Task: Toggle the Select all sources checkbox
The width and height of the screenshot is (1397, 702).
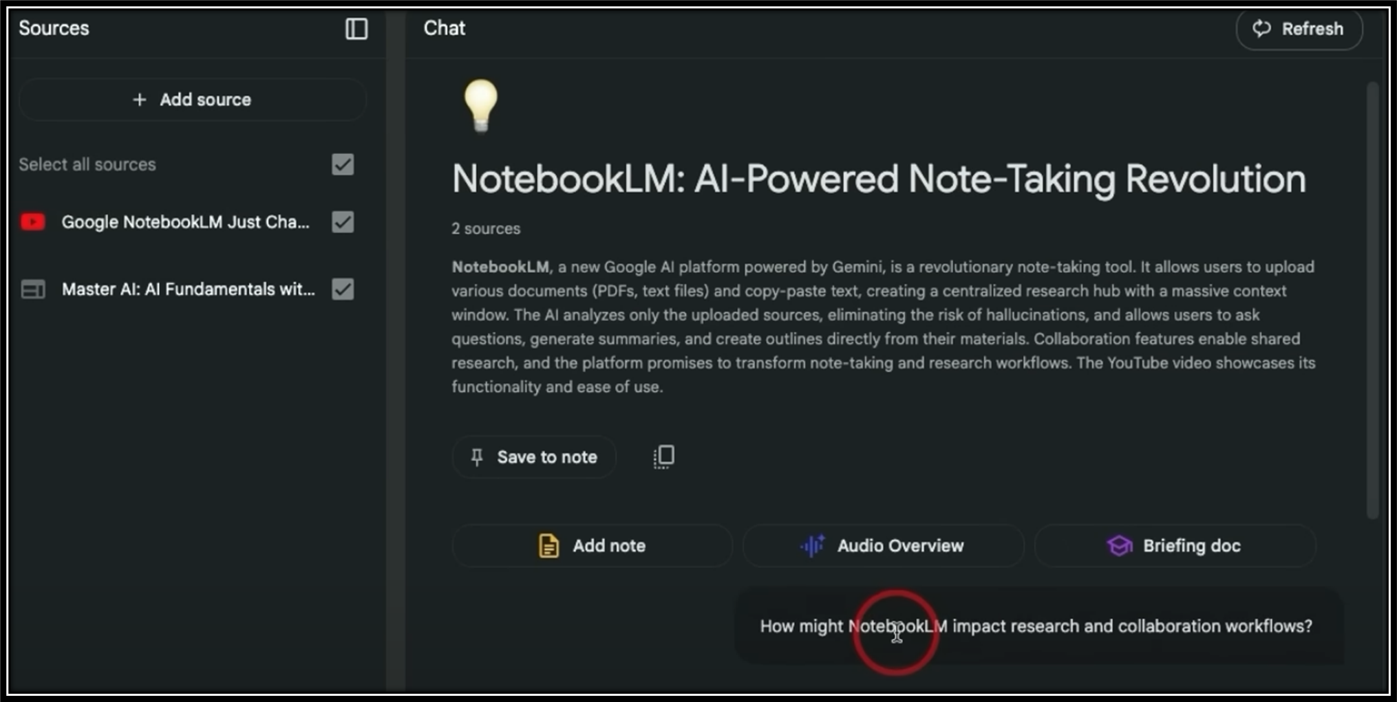Action: [343, 164]
